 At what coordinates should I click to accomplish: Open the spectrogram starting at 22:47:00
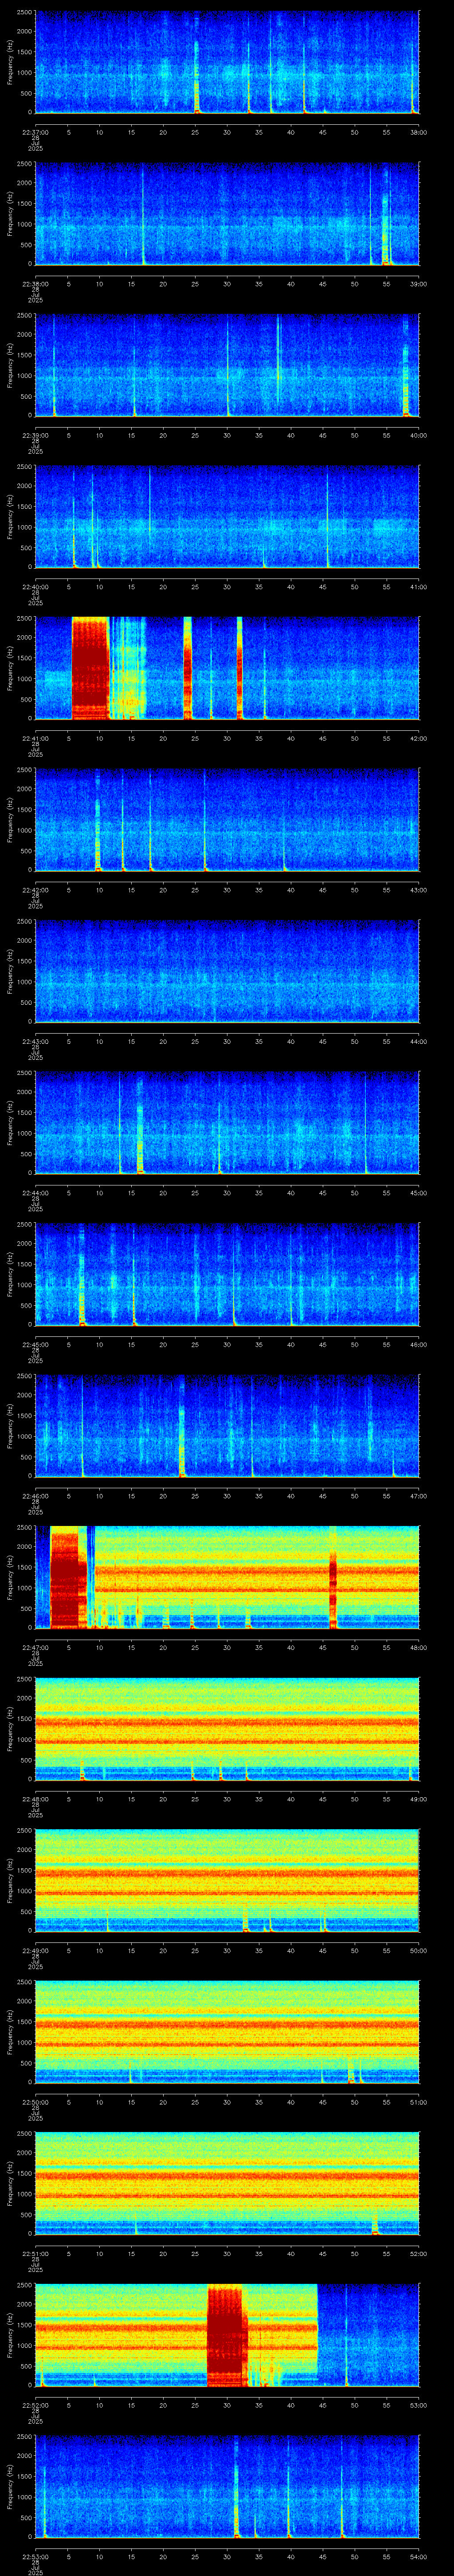click(227, 1578)
